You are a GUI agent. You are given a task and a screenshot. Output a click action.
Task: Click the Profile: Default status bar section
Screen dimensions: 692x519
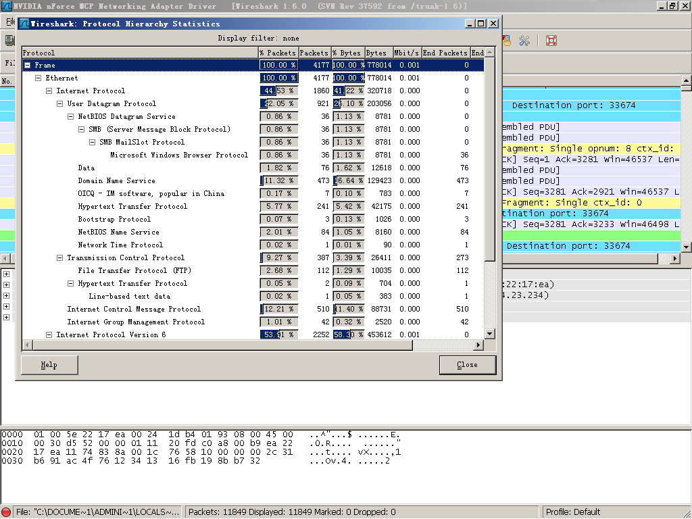pos(573,512)
